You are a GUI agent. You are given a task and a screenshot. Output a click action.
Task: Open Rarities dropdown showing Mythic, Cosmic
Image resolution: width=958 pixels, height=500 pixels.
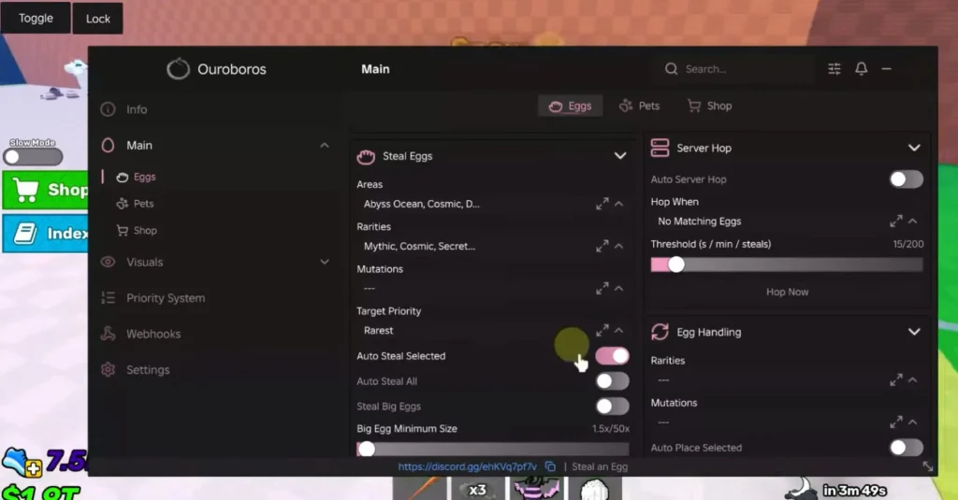492,246
